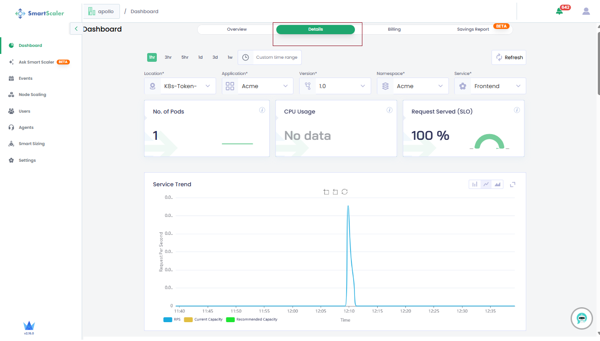The image size is (600, 341).
Task: Expand Service Trend chart to fullscreen
Action: 513,185
